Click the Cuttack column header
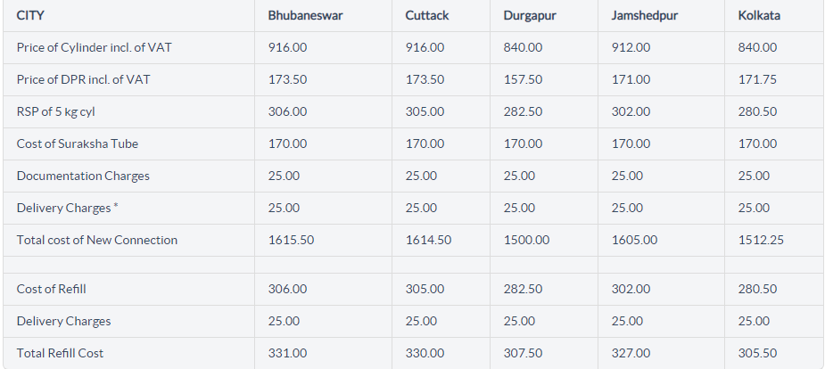Image resolution: width=825 pixels, height=369 pixels. click(x=426, y=15)
